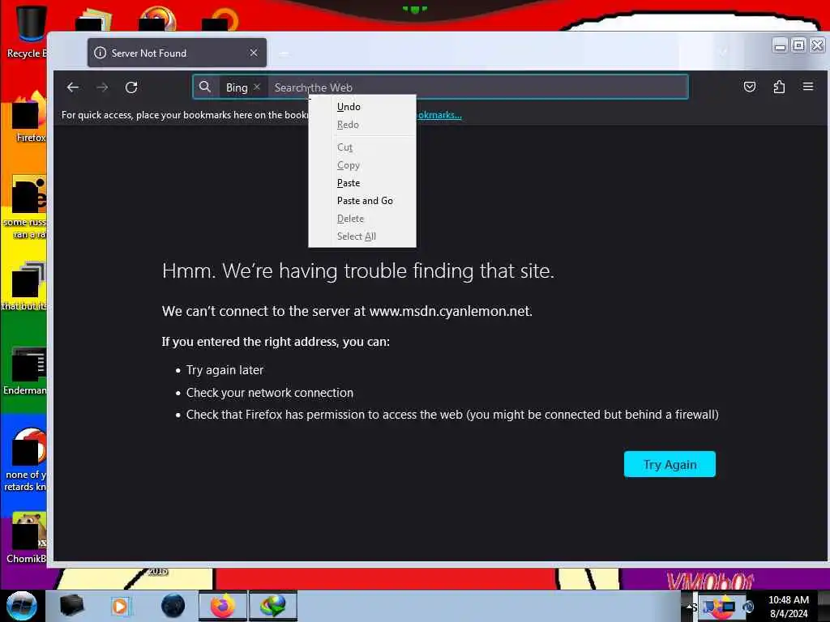830x622 pixels.
Task: Switch to Firefox in the taskbar
Action: coord(223,606)
